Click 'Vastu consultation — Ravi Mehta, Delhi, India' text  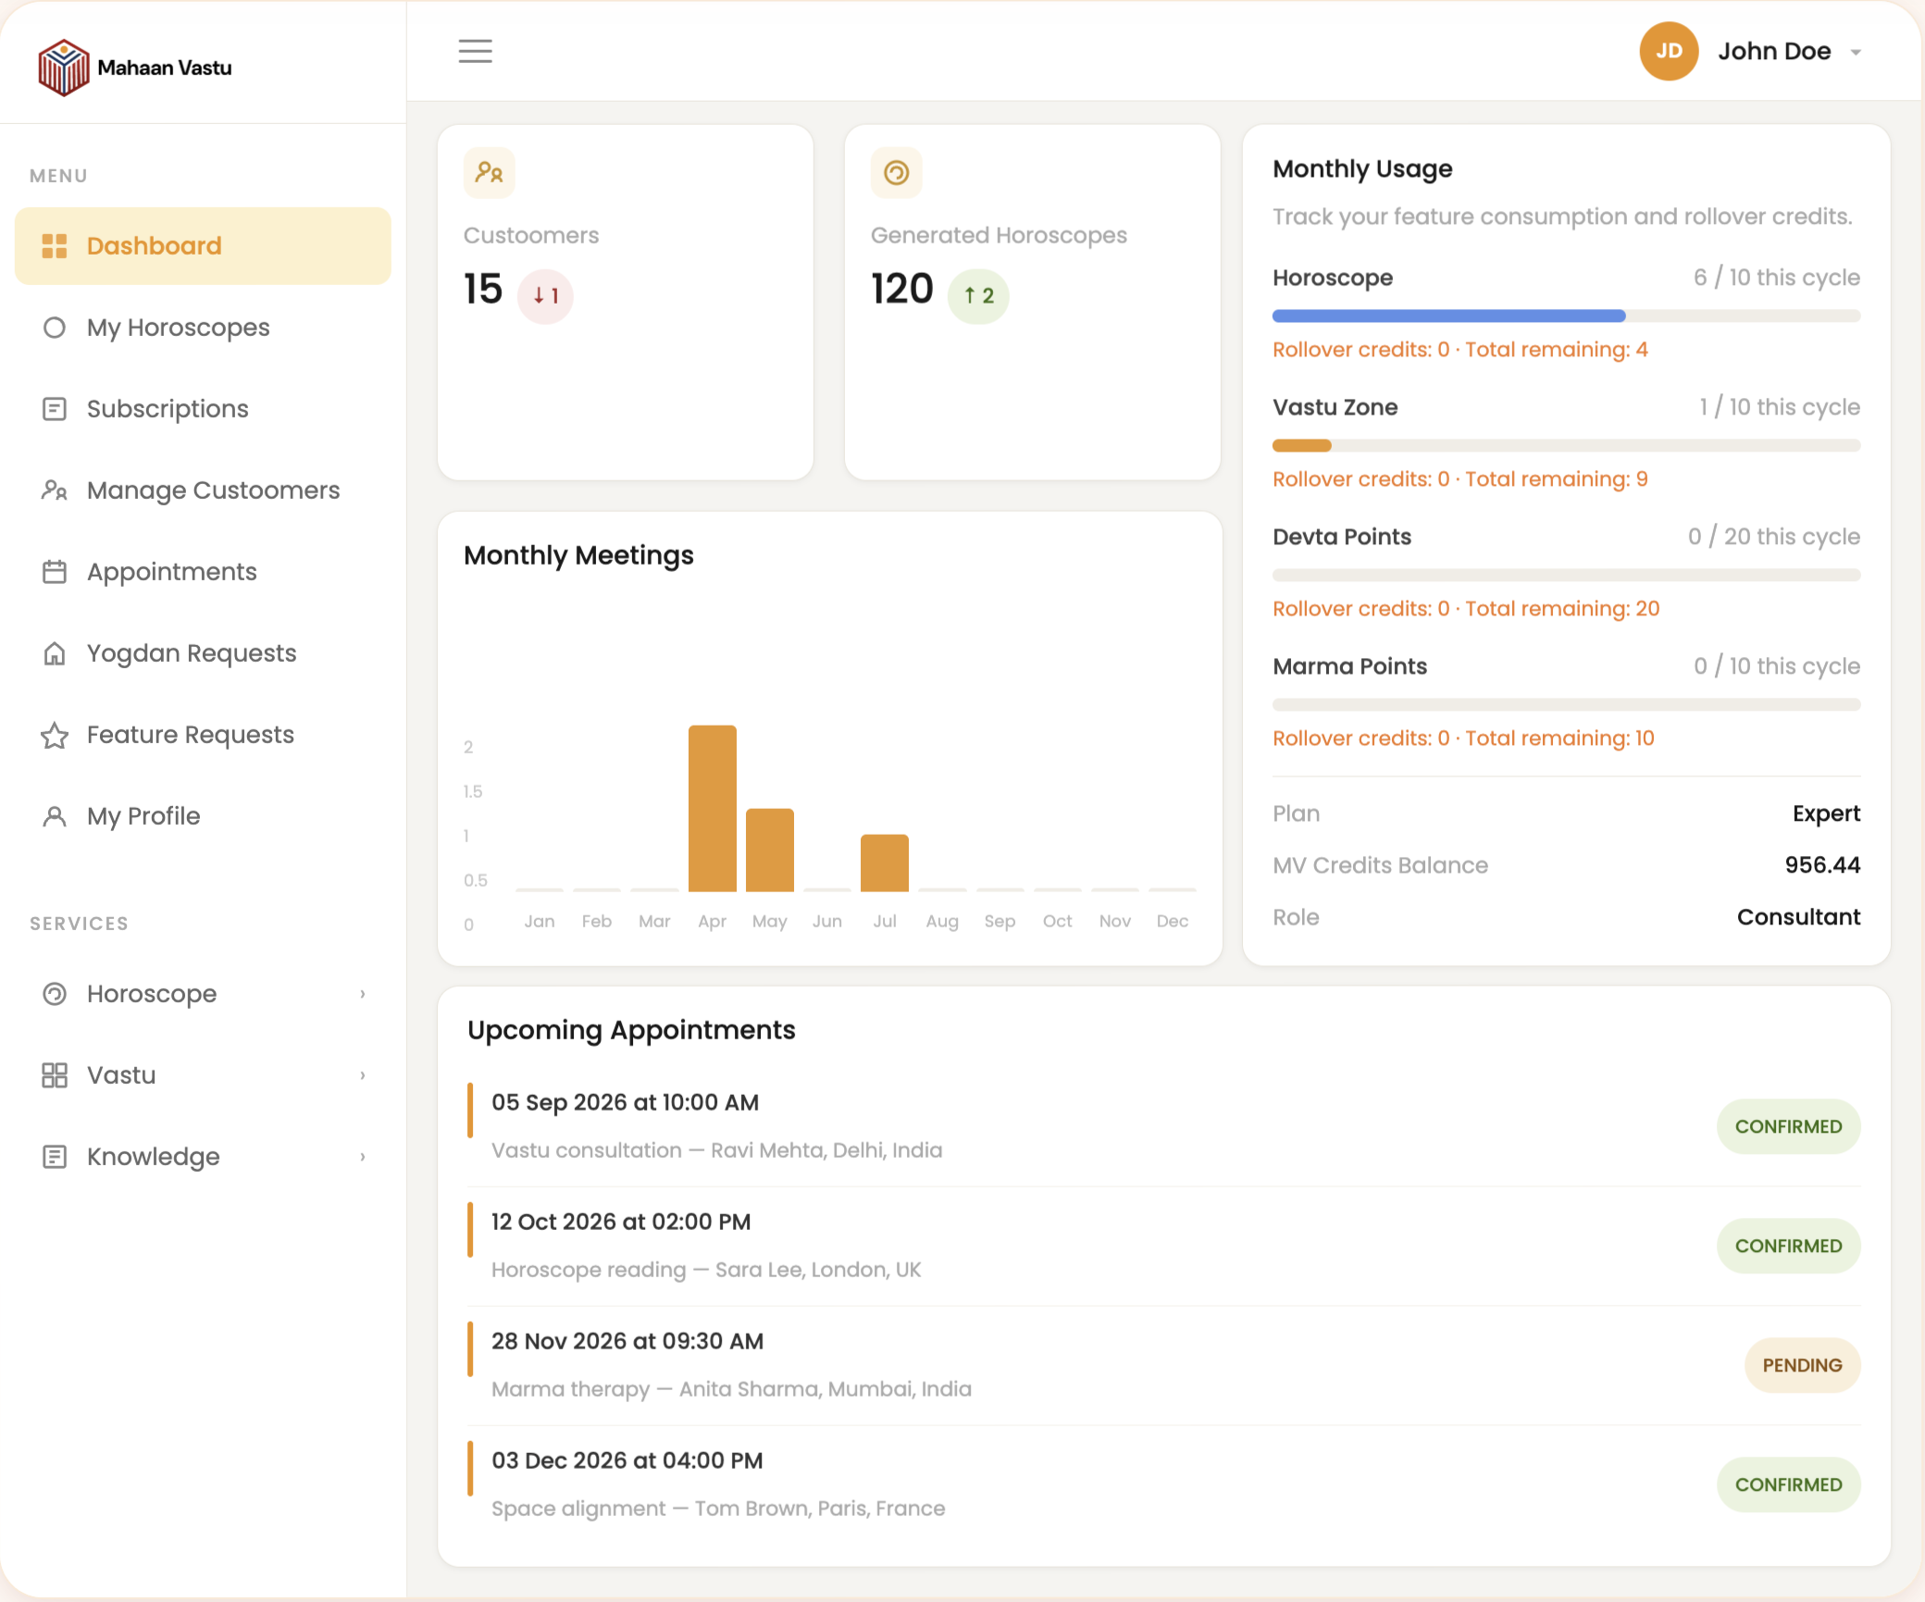coord(716,1150)
